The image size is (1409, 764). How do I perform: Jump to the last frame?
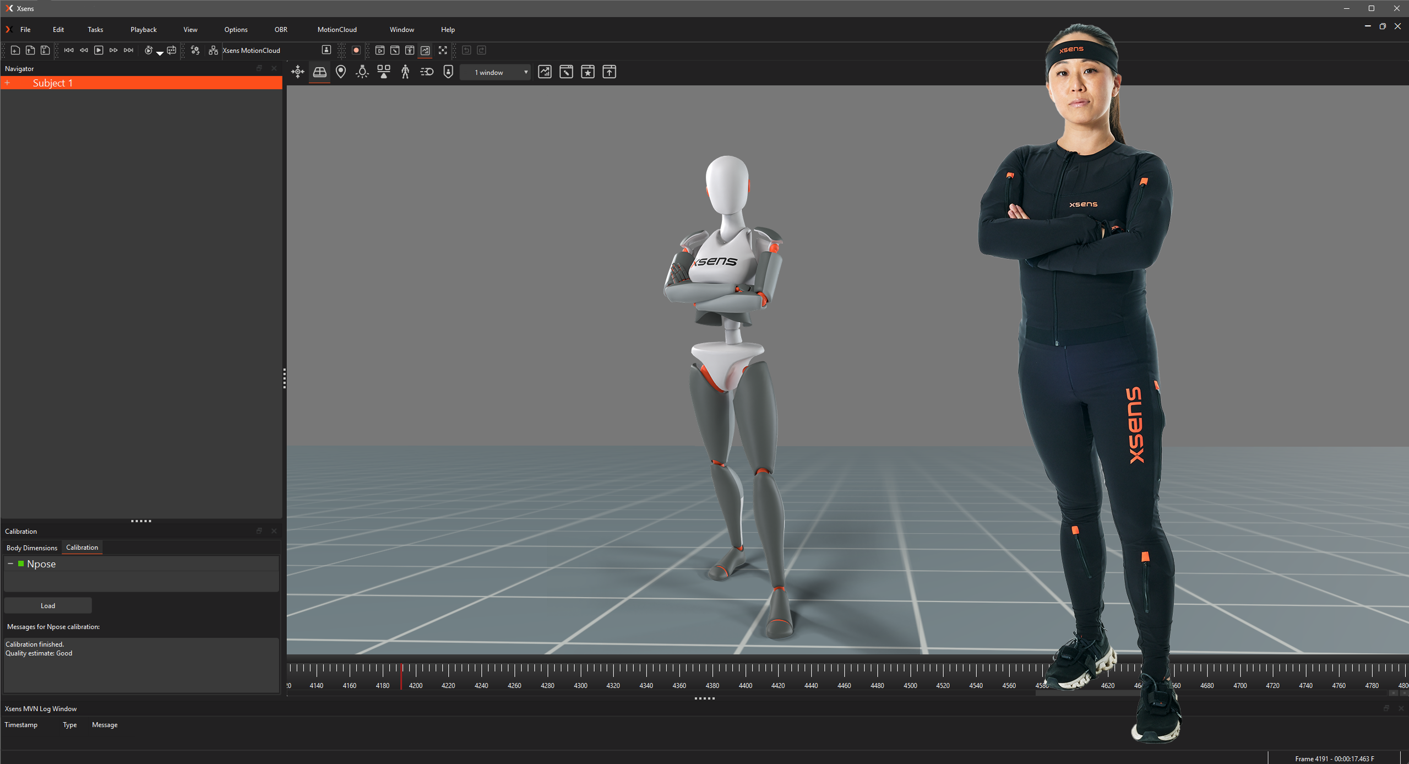click(128, 50)
